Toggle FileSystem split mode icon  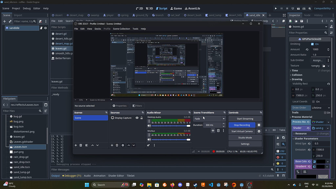(46, 105)
